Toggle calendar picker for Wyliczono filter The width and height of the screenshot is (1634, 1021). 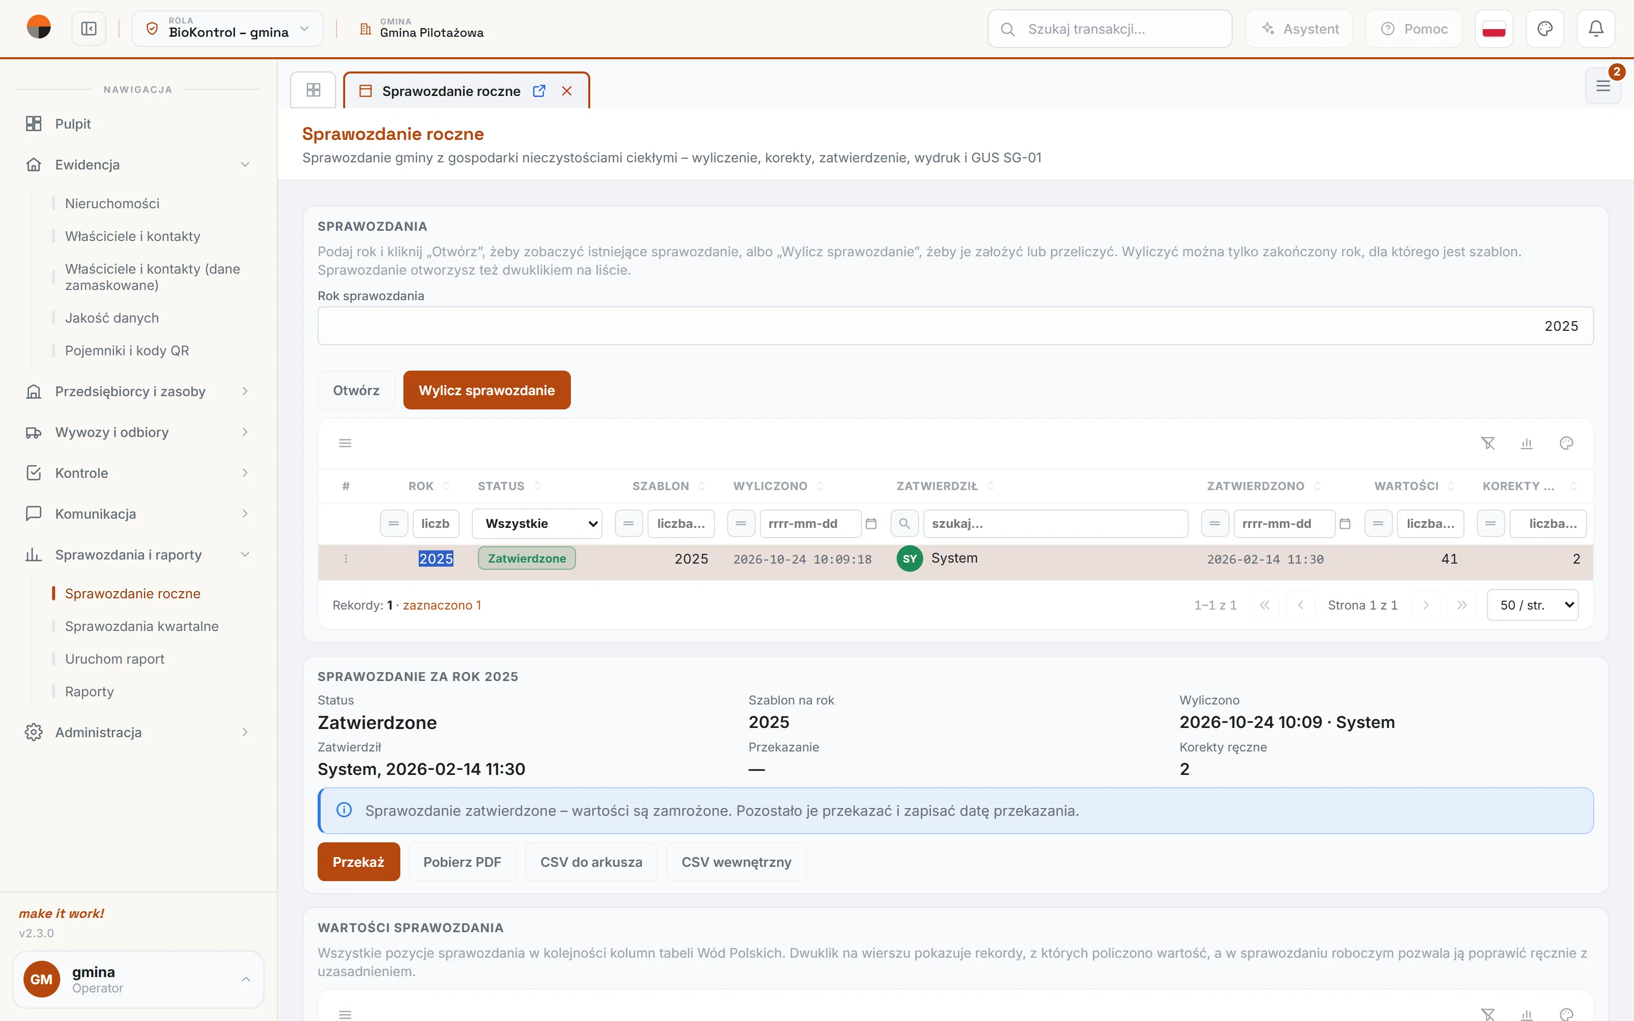click(x=871, y=523)
